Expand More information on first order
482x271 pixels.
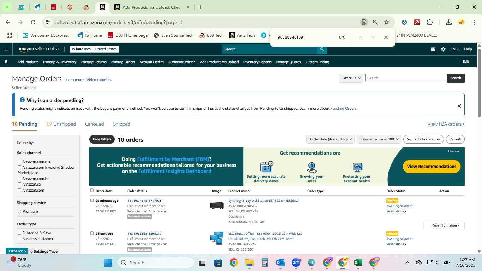point(444,225)
